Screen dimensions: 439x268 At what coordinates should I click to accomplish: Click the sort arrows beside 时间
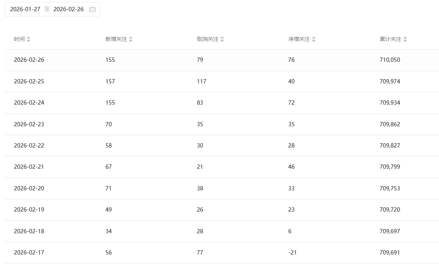coord(29,39)
